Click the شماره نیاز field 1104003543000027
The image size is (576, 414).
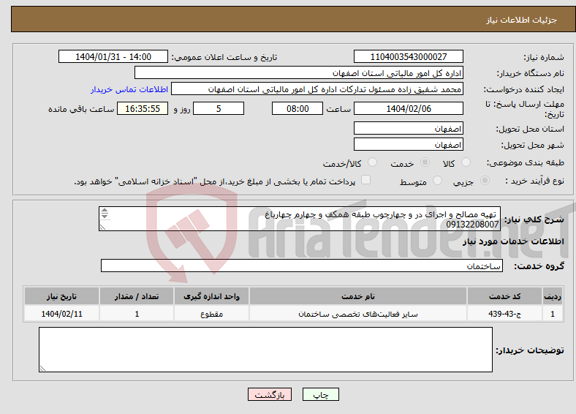click(x=408, y=56)
